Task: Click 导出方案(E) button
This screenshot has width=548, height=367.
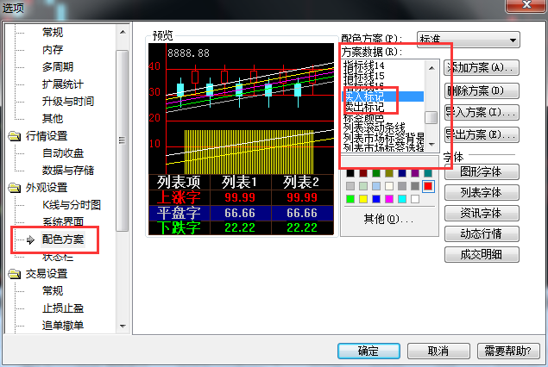Action: (482, 134)
